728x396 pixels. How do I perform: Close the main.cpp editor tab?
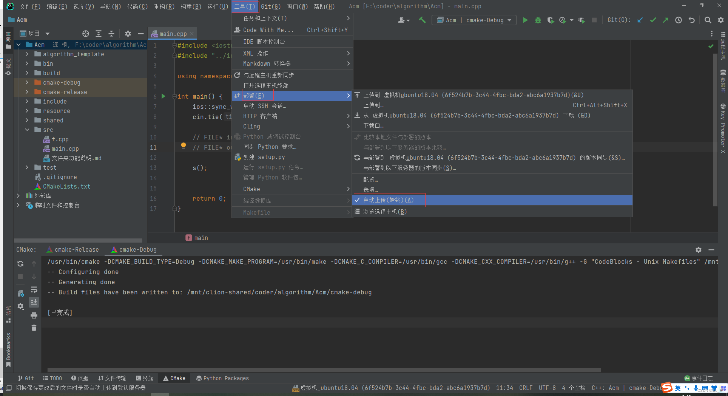point(192,34)
